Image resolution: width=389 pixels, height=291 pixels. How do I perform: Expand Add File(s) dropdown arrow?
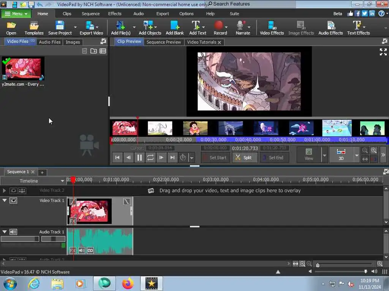134,27
